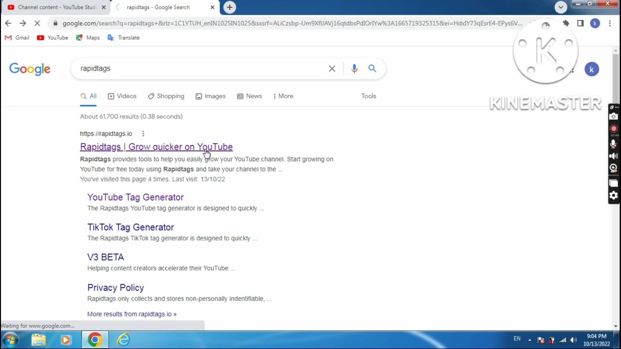
Task: Switch to Videos results tab
Action: pos(122,96)
